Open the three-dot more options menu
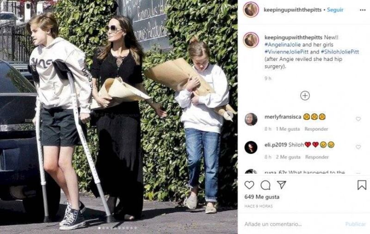Viewport: 370px width, 234px height. click(x=363, y=10)
